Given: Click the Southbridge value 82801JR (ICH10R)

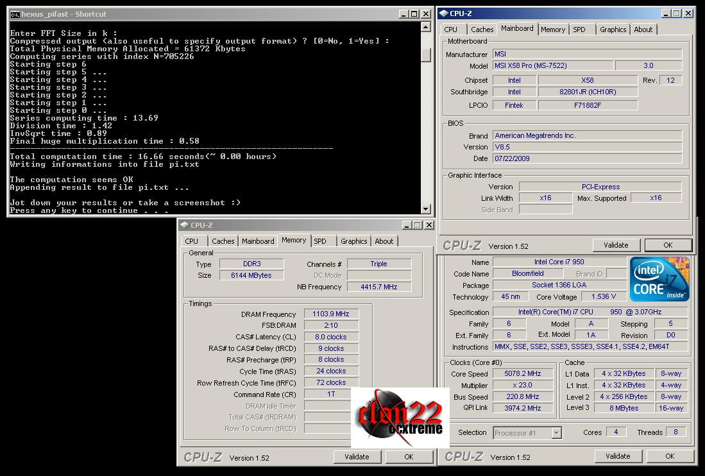Looking at the screenshot, I should pyautogui.click(x=588, y=92).
